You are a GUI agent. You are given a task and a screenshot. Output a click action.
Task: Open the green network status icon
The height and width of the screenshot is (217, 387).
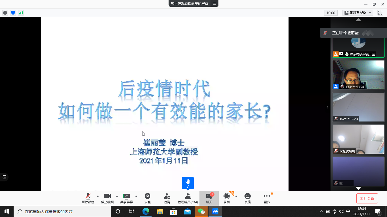(x=21, y=13)
